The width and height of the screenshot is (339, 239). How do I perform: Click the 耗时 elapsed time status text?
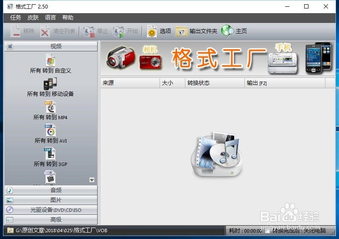[245, 231]
